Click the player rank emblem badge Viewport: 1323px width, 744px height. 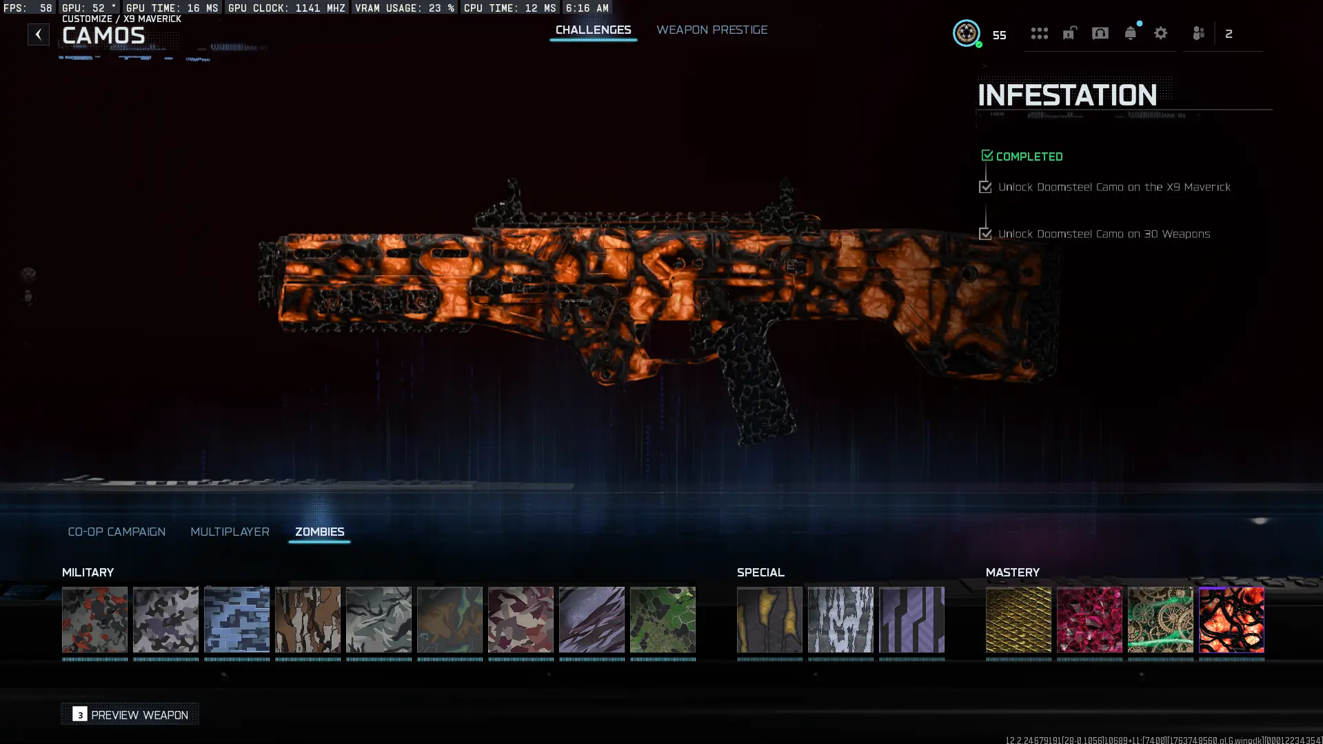pos(967,34)
